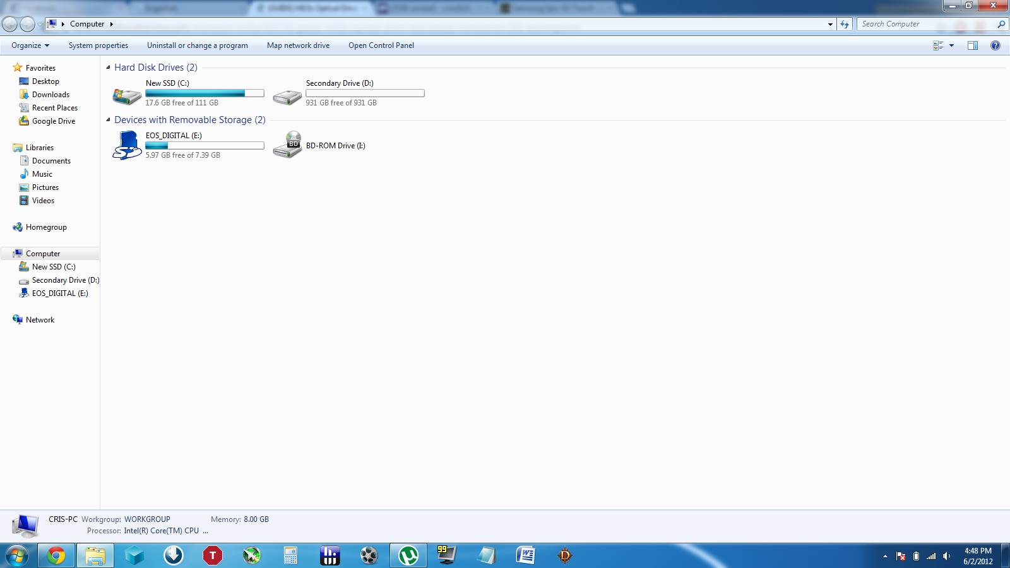Show the preview pane
This screenshot has width=1010, height=568.
tap(973, 45)
